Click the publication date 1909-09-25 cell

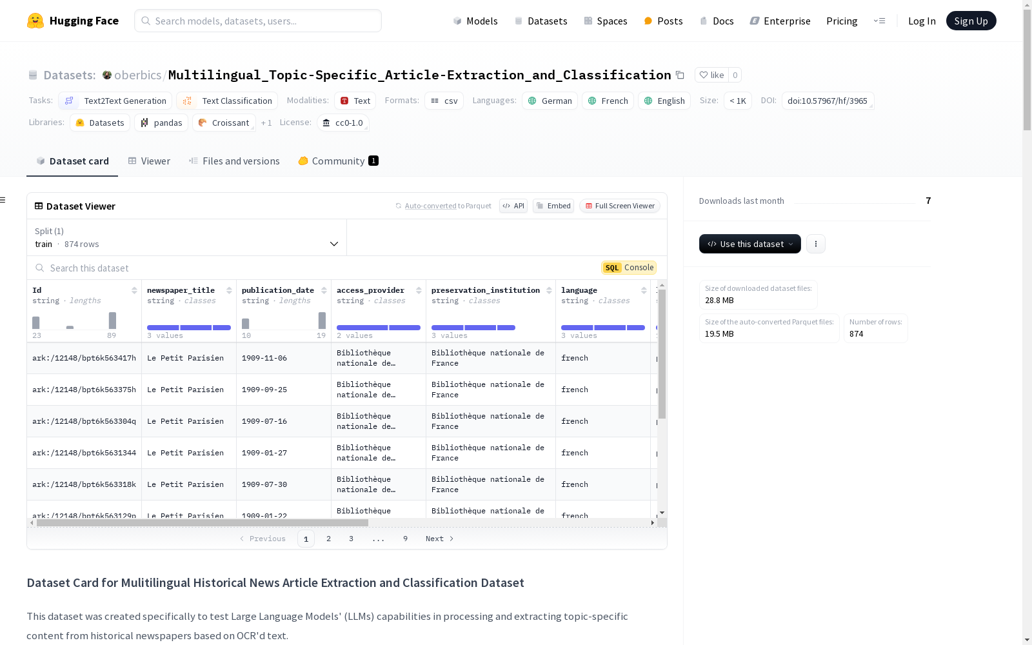(x=284, y=390)
